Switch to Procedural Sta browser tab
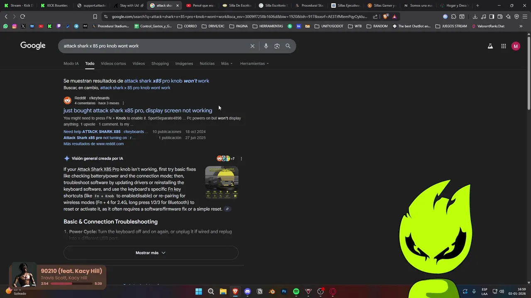 pyautogui.click(x=310, y=5)
